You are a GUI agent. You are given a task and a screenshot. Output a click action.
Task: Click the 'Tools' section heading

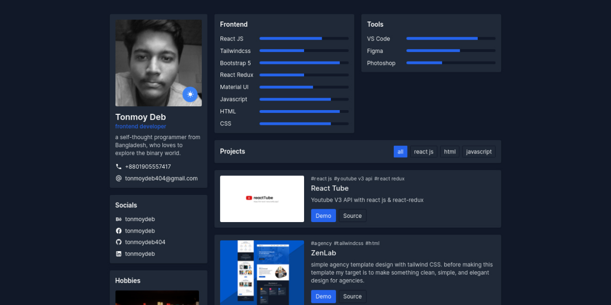pos(375,24)
